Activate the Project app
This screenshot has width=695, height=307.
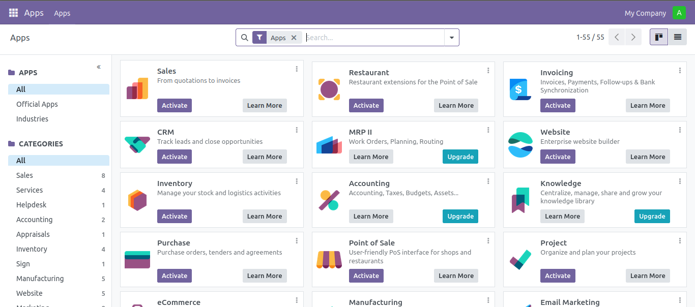click(558, 275)
